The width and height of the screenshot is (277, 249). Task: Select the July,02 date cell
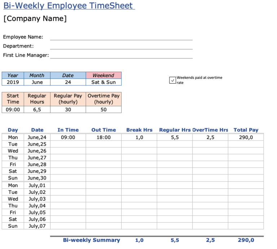37,192
